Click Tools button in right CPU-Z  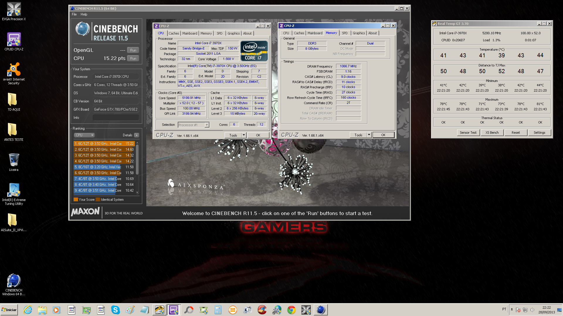click(358, 135)
